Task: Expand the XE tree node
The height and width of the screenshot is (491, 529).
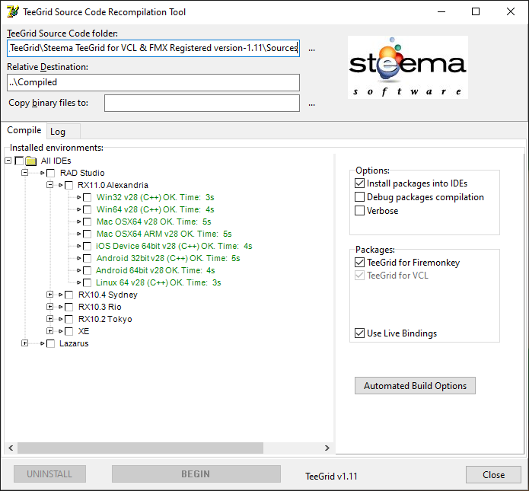Action: (x=50, y=330)
